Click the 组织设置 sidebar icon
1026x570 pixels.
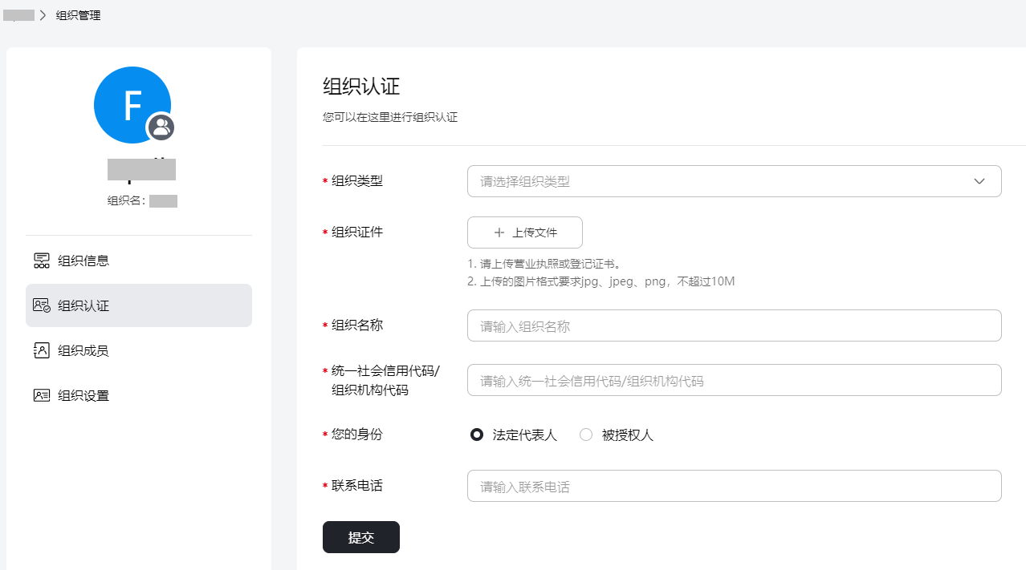pos(42,395)
